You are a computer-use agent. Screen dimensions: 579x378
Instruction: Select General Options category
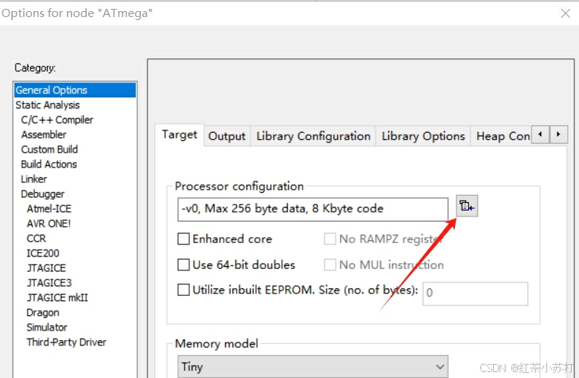tap(75, 90)
